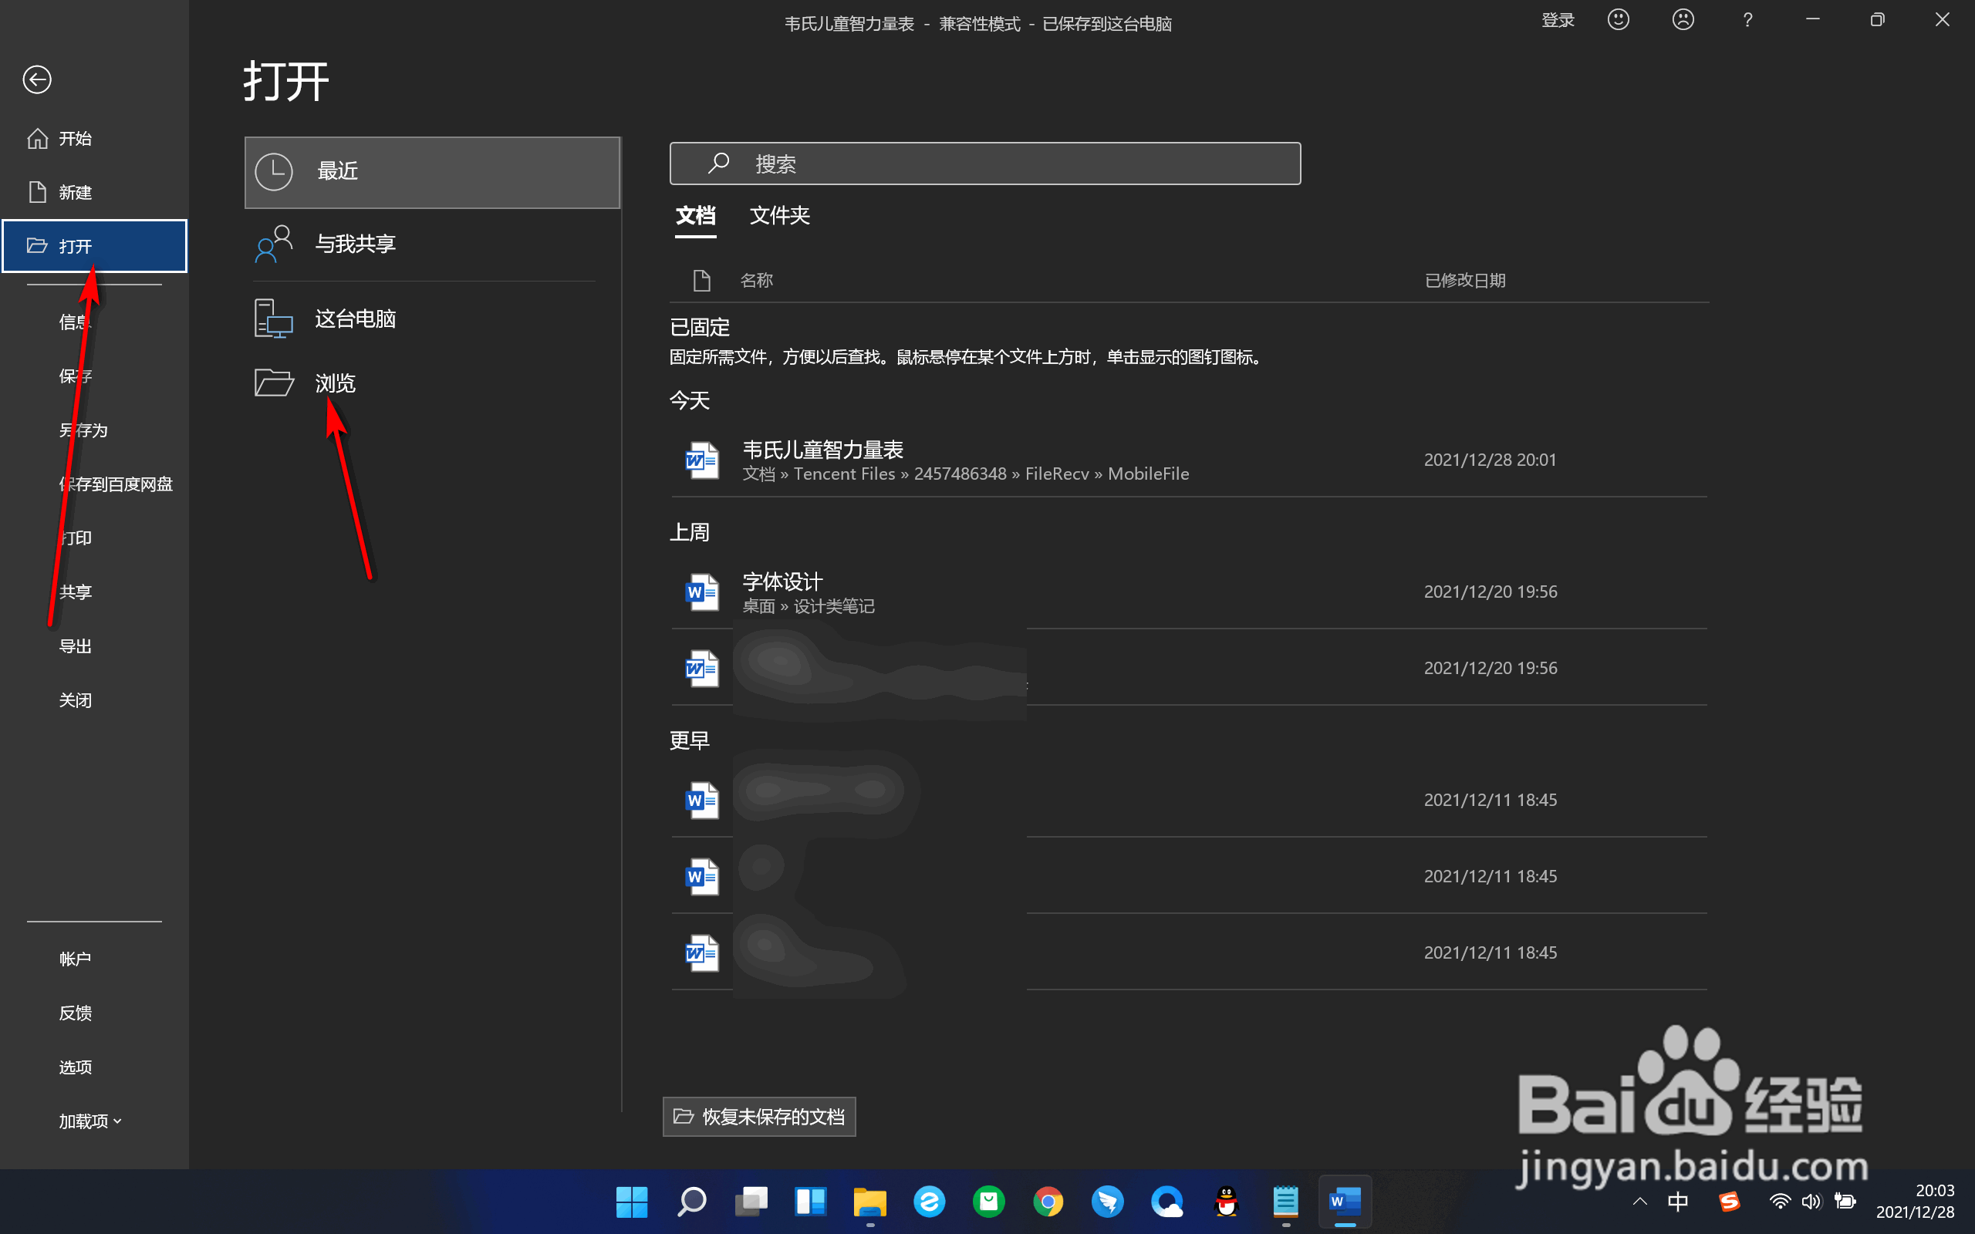Select 与我共享 location
The width and height of the screenshot is (1975, 1234).
[x=355, y=243]
